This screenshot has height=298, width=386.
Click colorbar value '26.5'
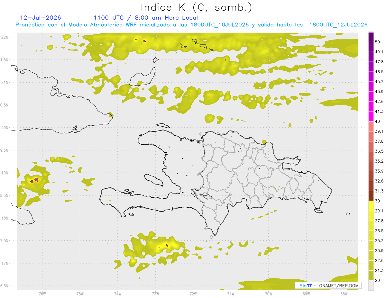pos(379,231)
